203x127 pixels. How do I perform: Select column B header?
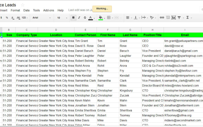9,30
